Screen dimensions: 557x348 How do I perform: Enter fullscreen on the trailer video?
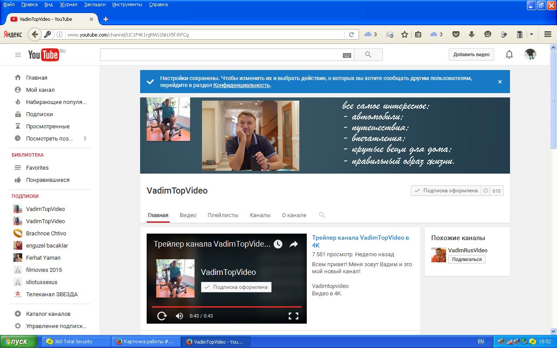(x=294, y=316)
